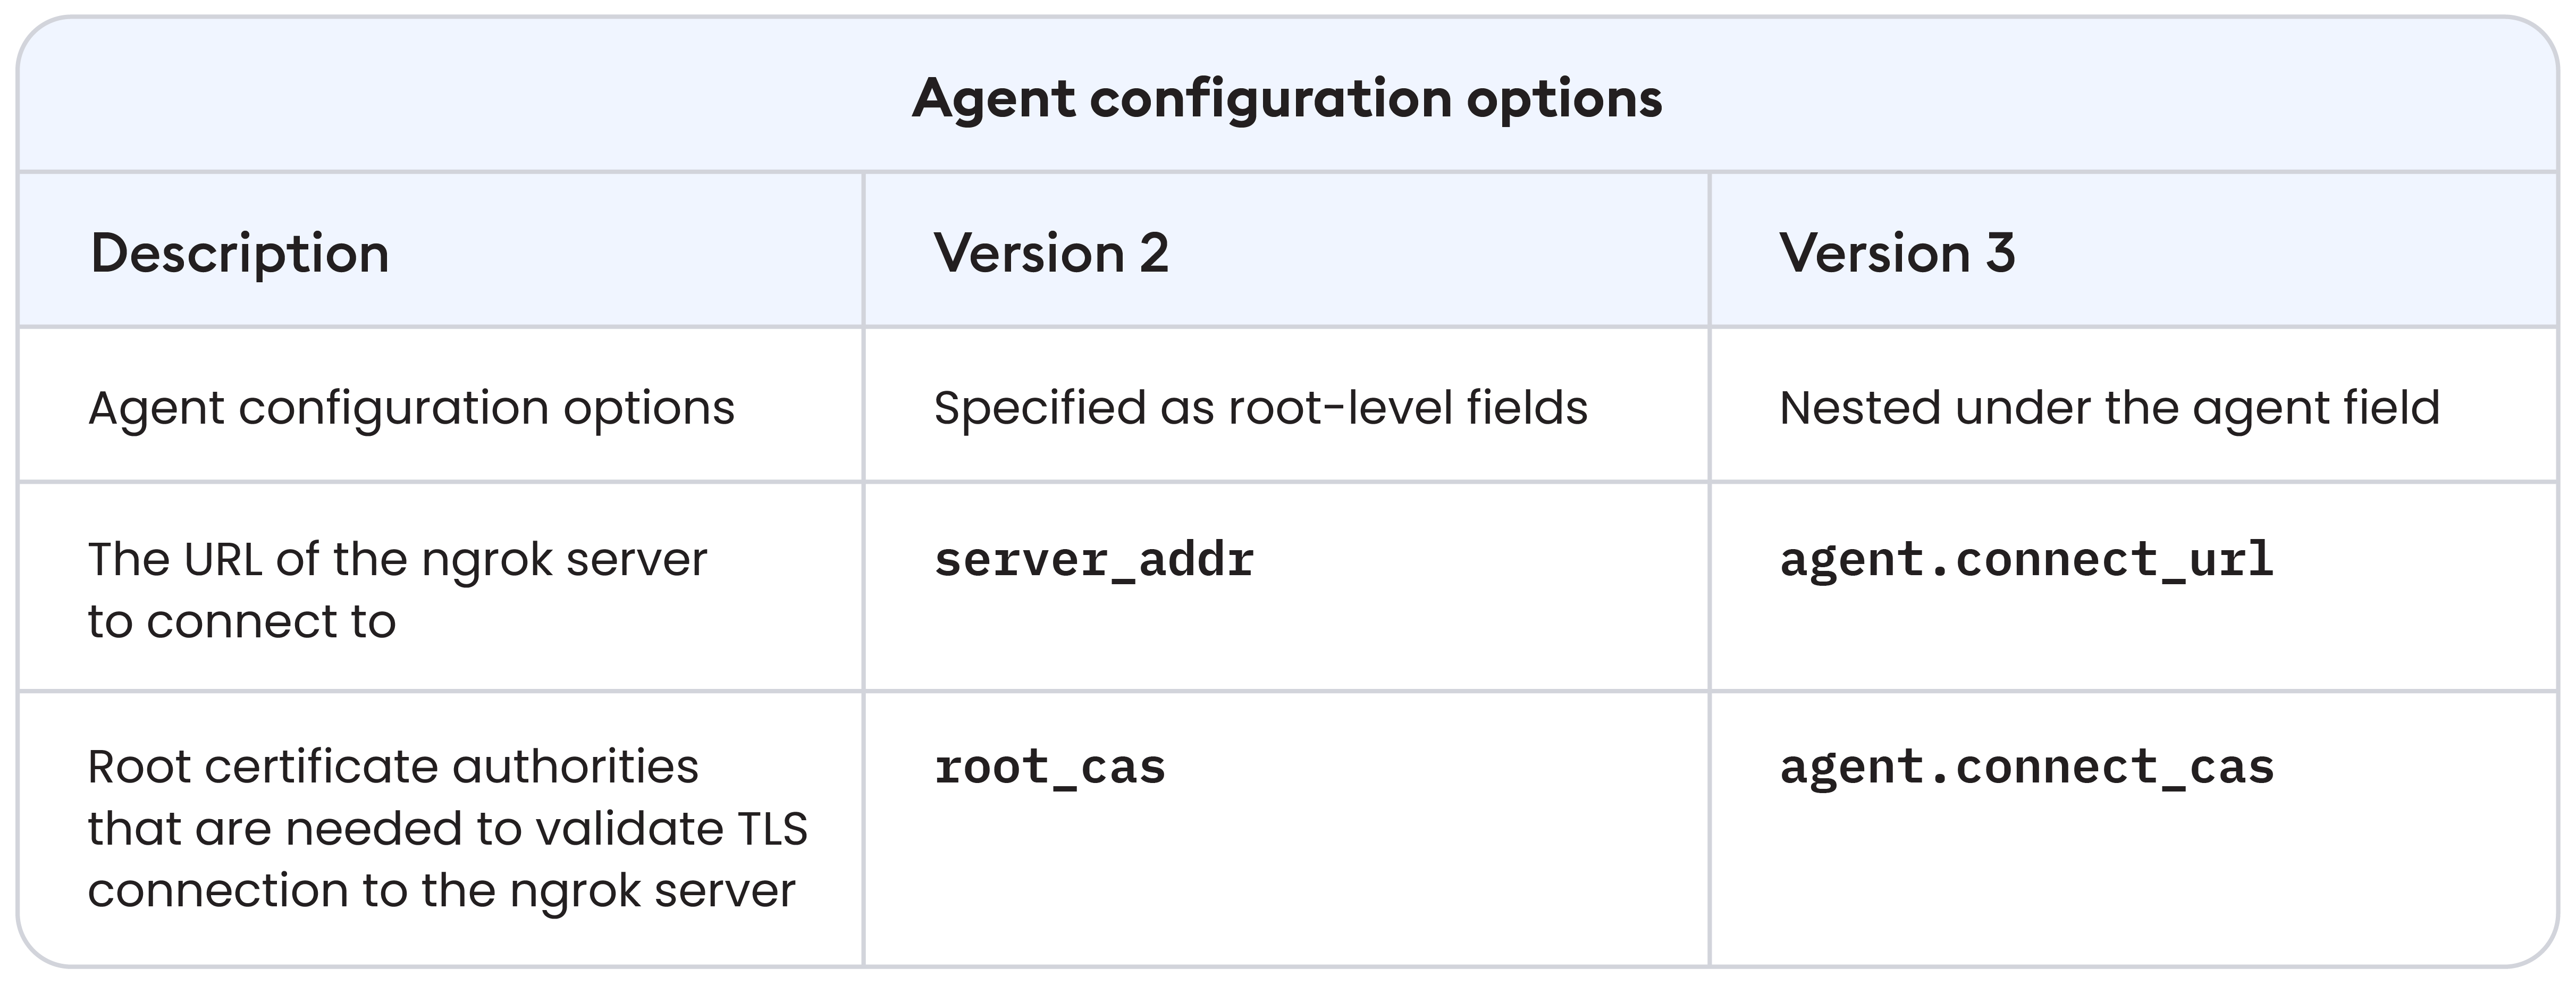Screen dimensions: 2576x985
Task: Select the 'agent.connect_cas' code text
Action: point(2026,768)
